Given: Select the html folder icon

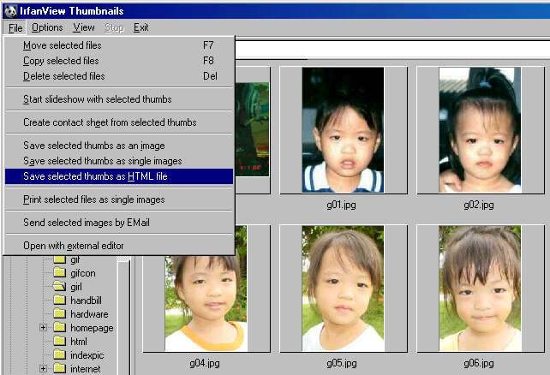Looking at the screenshot, I should click(59, 342).
